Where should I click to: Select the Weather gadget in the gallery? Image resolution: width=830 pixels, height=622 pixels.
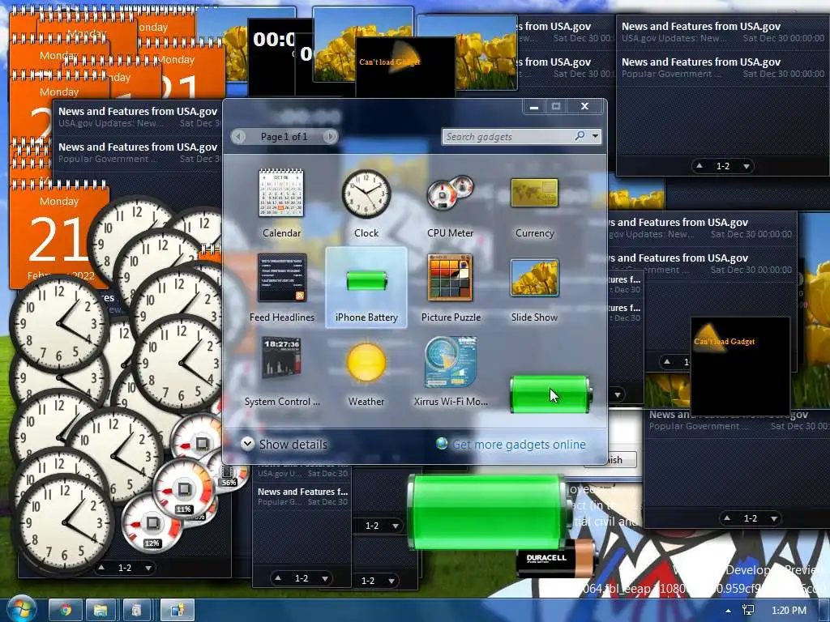point(366,373)
